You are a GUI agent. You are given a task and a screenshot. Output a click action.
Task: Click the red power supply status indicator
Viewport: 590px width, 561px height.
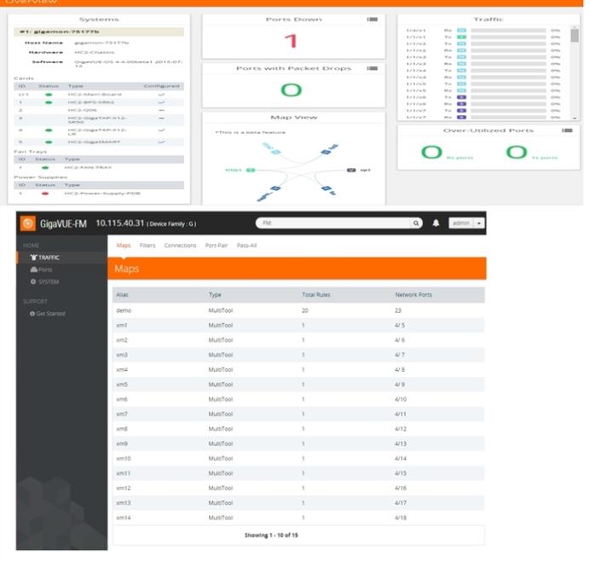click(x=45, y=194)
